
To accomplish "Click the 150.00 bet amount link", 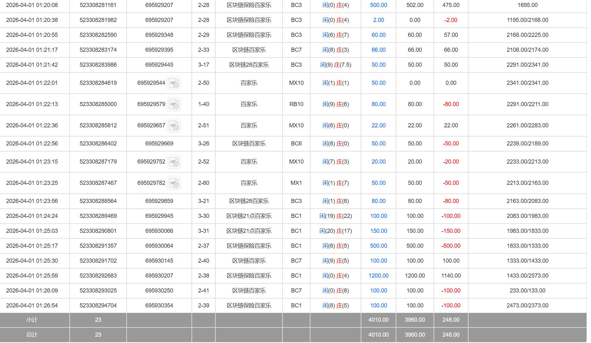I will [378, 231].
